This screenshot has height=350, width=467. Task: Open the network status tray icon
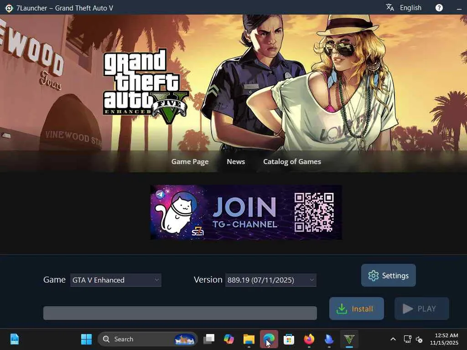(407, 339)
